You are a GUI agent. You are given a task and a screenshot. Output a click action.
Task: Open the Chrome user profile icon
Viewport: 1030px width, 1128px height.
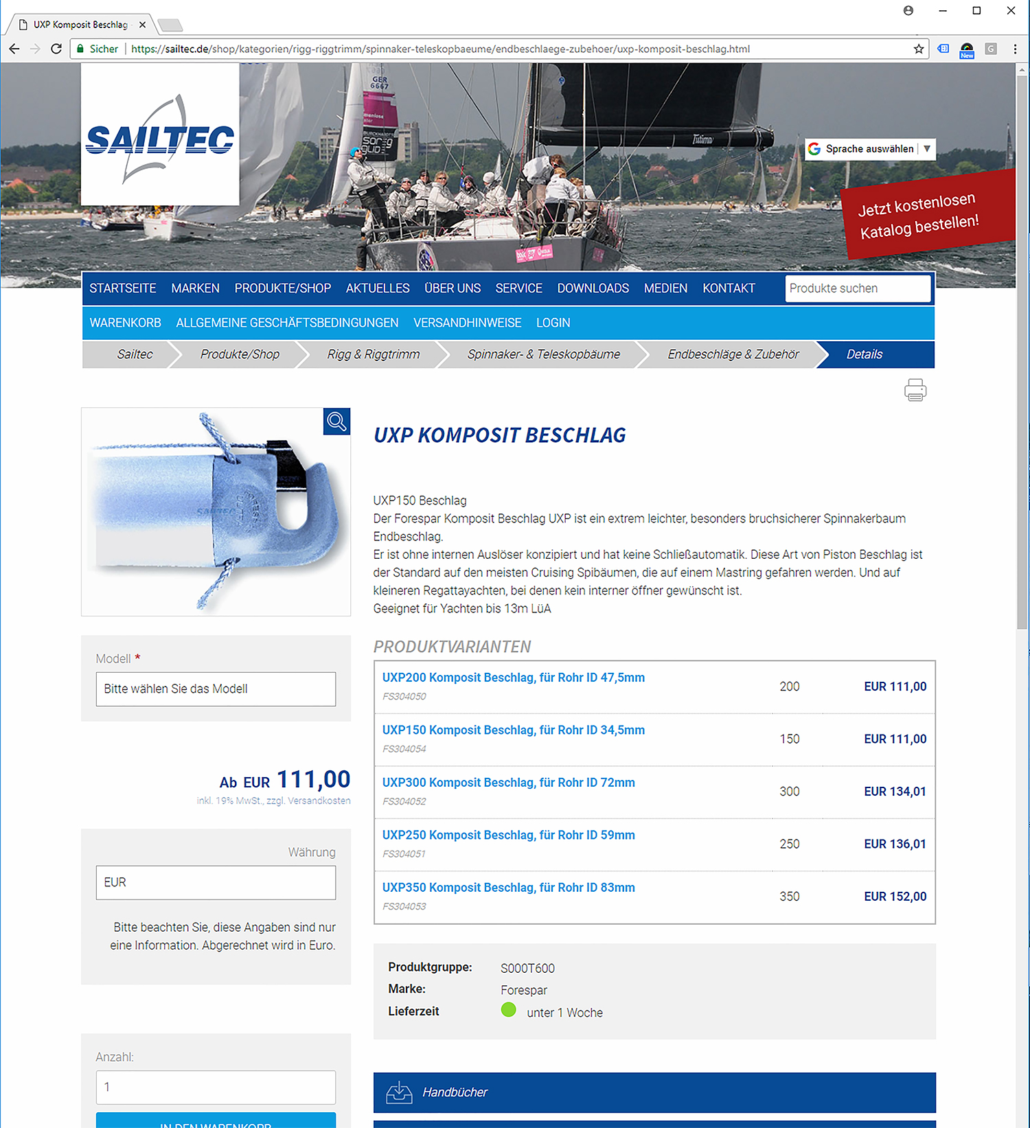click(x=908, y=10)
